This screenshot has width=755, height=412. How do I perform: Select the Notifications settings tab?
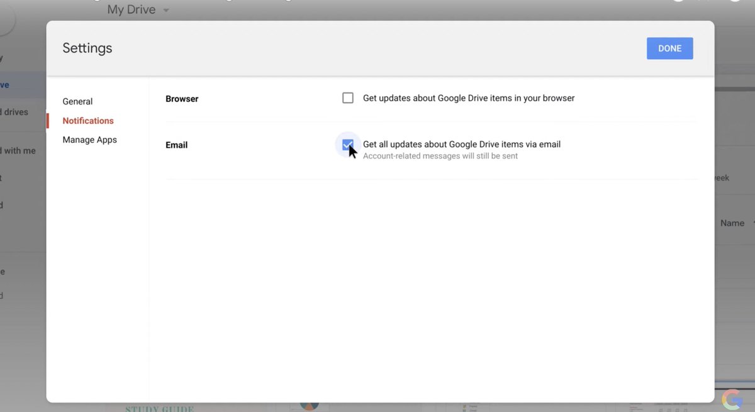pyautogui.click(x=88, y=121)
